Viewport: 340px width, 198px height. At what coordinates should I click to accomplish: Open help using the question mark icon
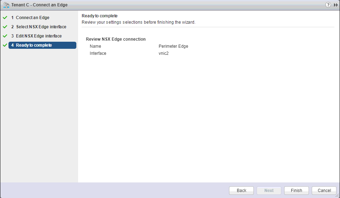coord(328,5)
